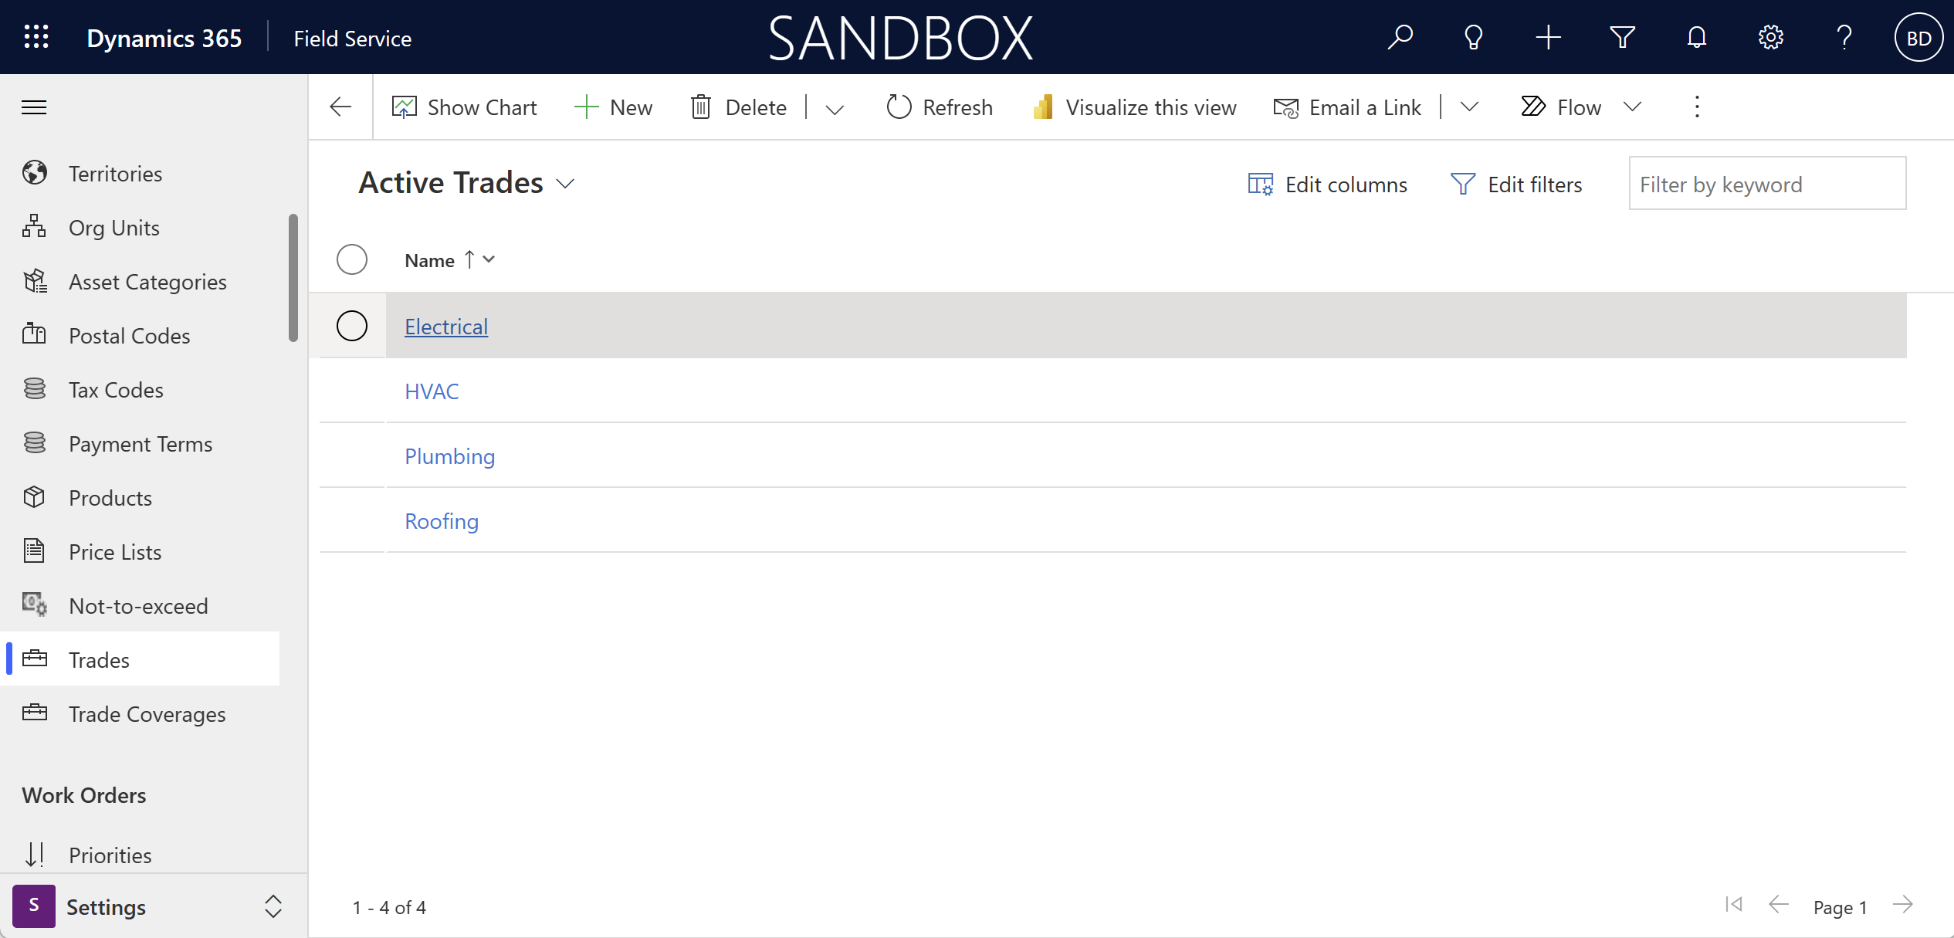Click the Filter by keyword input field
This screenshot has height=938, width=1954.
1768,183
